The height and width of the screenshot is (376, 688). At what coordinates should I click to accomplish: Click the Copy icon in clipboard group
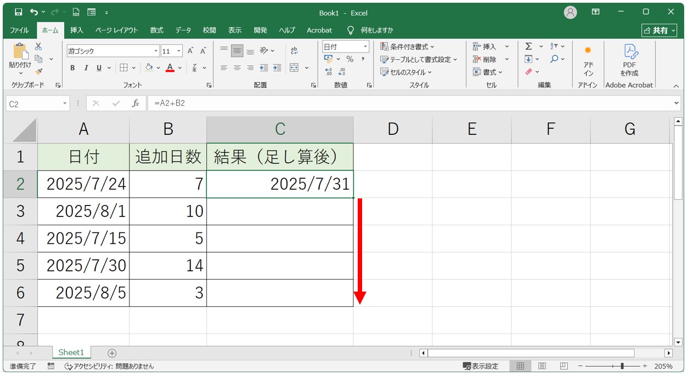coord(38,59)
